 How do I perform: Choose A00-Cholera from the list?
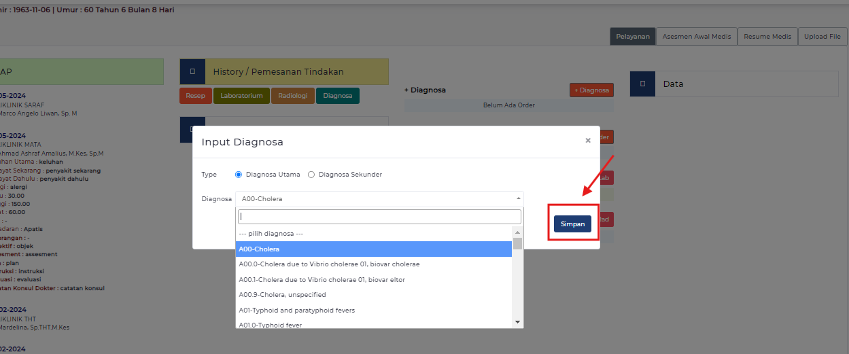[x=373, y=249]
